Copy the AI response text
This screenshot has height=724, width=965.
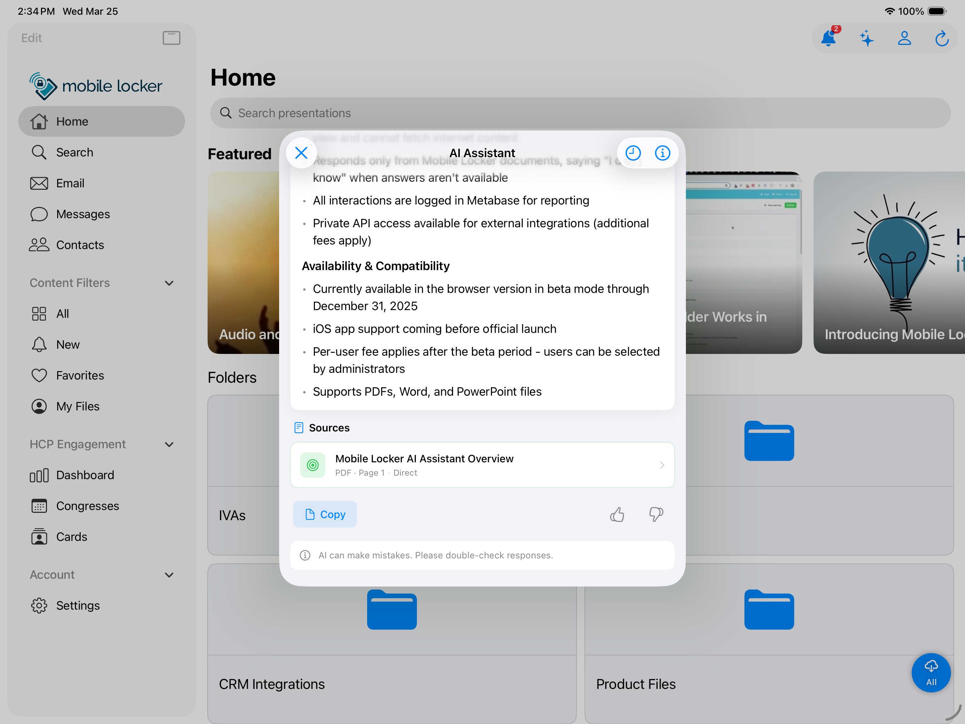pyautogui.click(x=325, y=515)
